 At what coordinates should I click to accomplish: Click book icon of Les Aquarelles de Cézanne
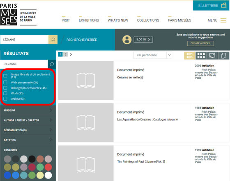click(86, 123)
